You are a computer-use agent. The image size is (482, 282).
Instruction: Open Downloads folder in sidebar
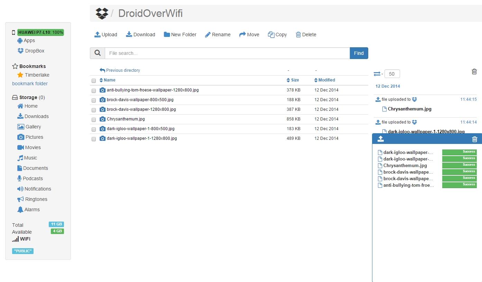click(33, 116)
